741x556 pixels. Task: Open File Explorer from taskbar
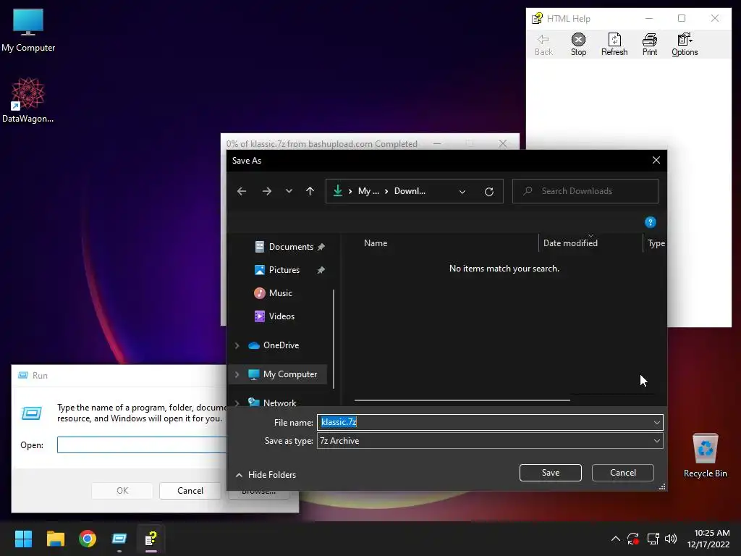click(55, 539)
